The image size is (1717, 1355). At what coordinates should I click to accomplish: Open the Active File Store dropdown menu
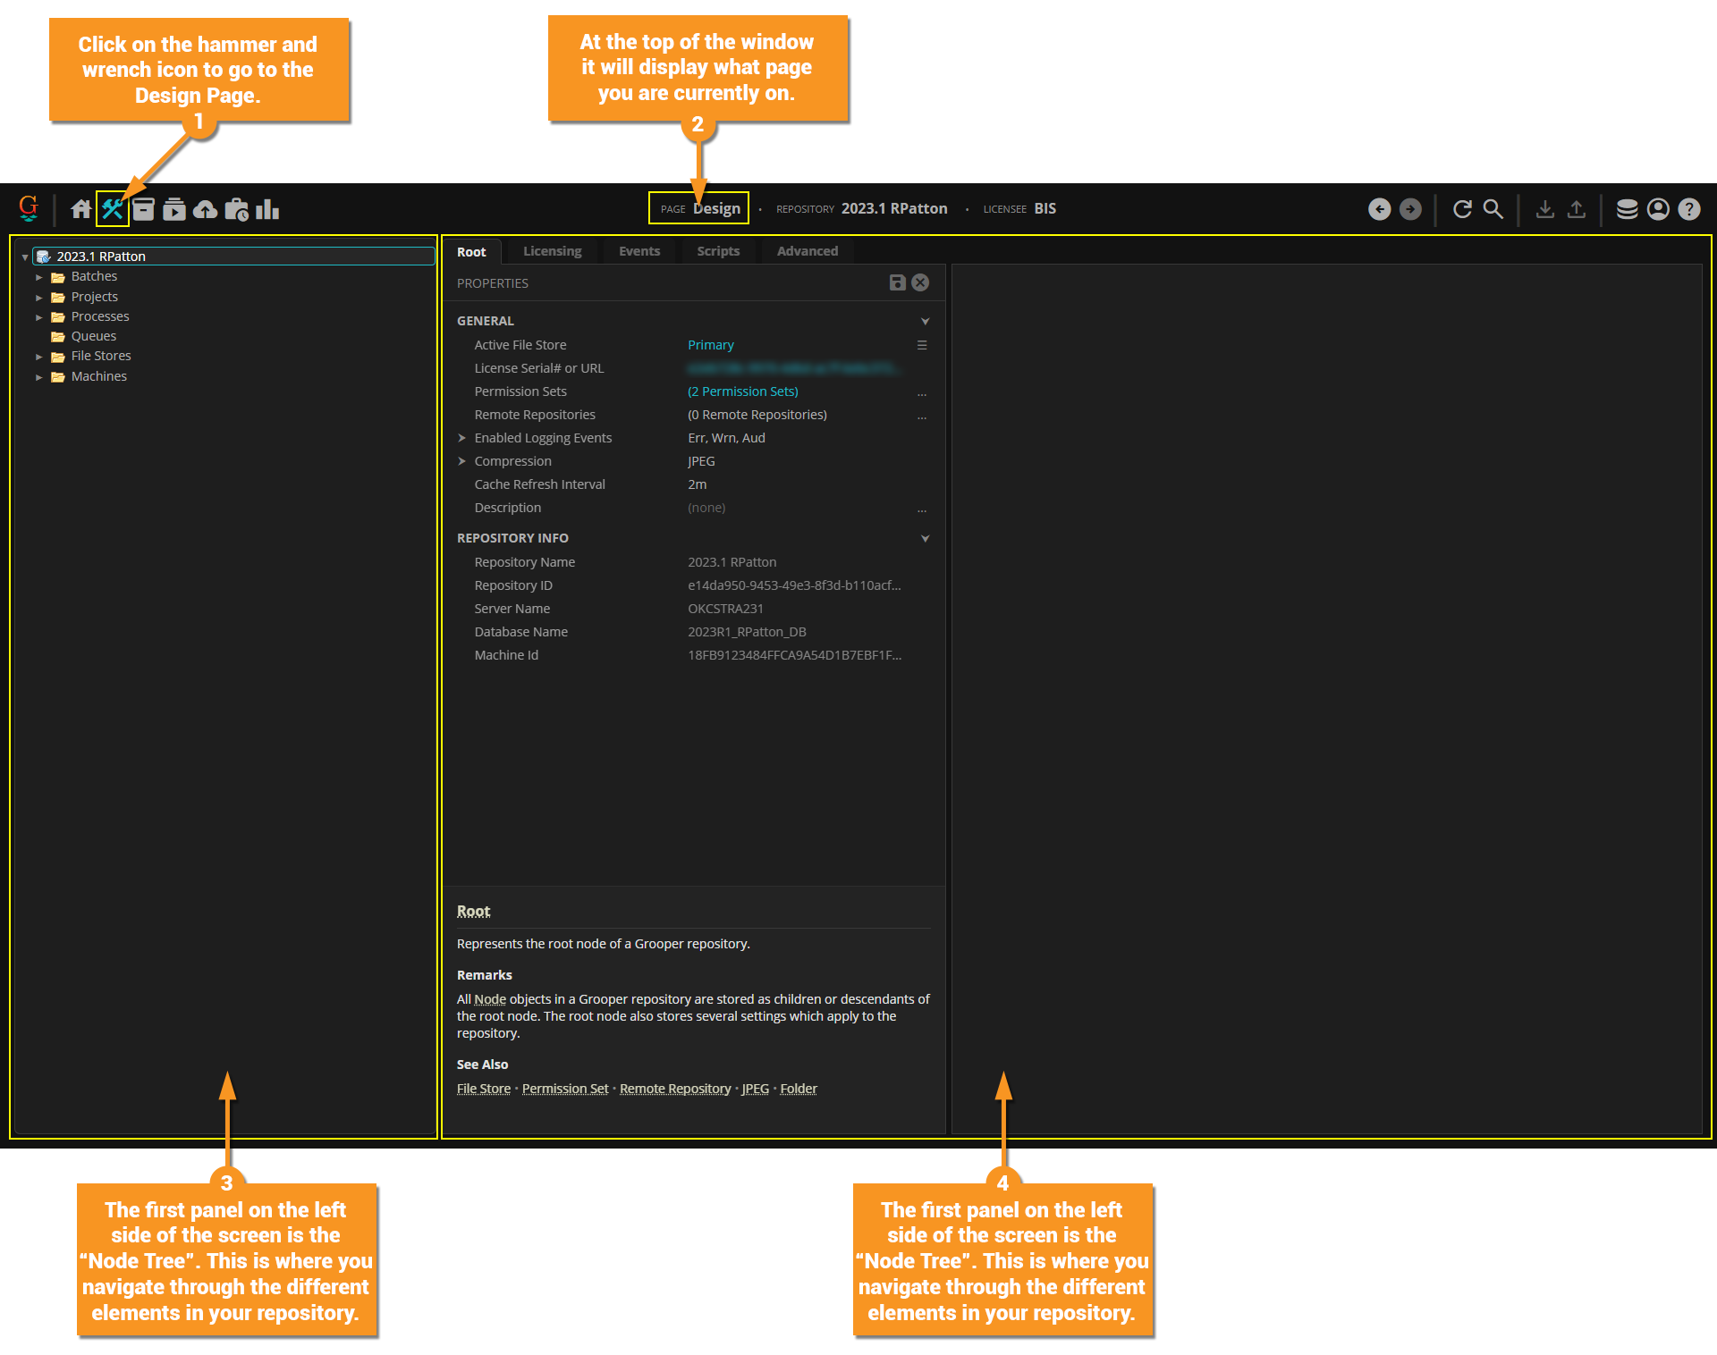[921, 345]
